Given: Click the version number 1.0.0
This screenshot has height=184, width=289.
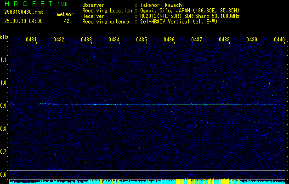Looking at the screenshot, I should click(62, 4).
